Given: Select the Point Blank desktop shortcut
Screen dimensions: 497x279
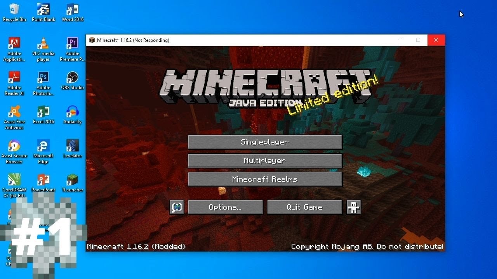Looking at the screenshot, I should pos(43,12).
